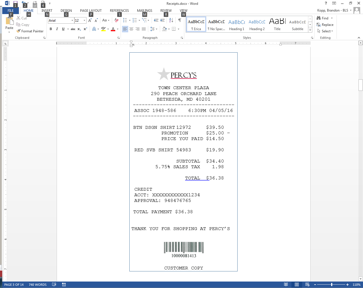Click the Replace button
The height and width of the screenshot is (288, 363).
tap(325, 25)
